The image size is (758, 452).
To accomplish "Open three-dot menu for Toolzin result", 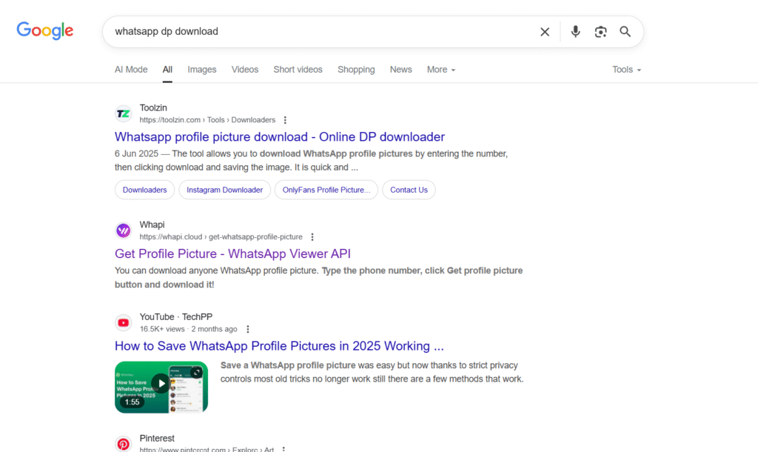I will tap(285, 120).
